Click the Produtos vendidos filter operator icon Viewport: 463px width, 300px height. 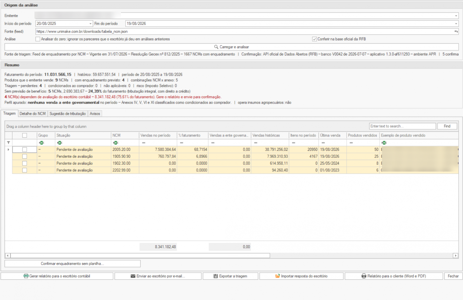pos(351,143)
